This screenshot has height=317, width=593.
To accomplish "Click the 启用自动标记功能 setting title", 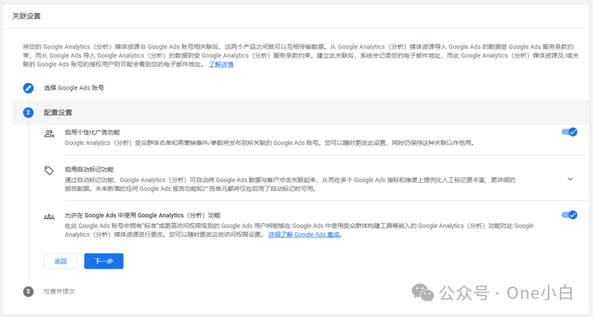I will pyautogui.click(x=89, y=170).
